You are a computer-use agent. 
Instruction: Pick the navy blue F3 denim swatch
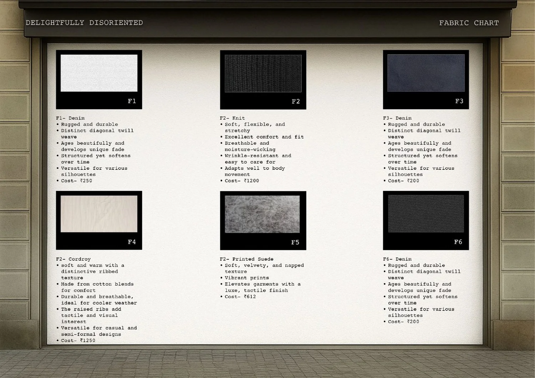[426, 73]
